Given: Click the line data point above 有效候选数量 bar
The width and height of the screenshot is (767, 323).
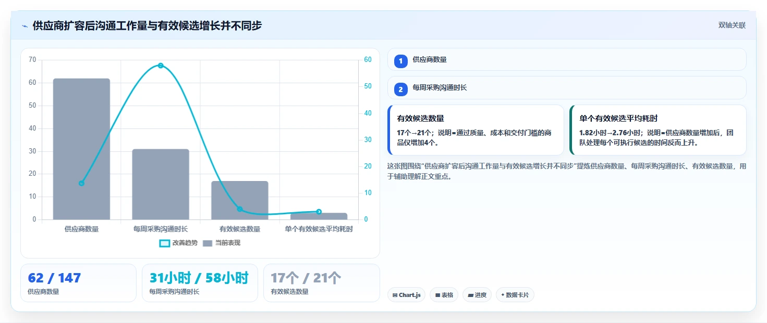Looking at the screenshot, I should coord(240,209).
